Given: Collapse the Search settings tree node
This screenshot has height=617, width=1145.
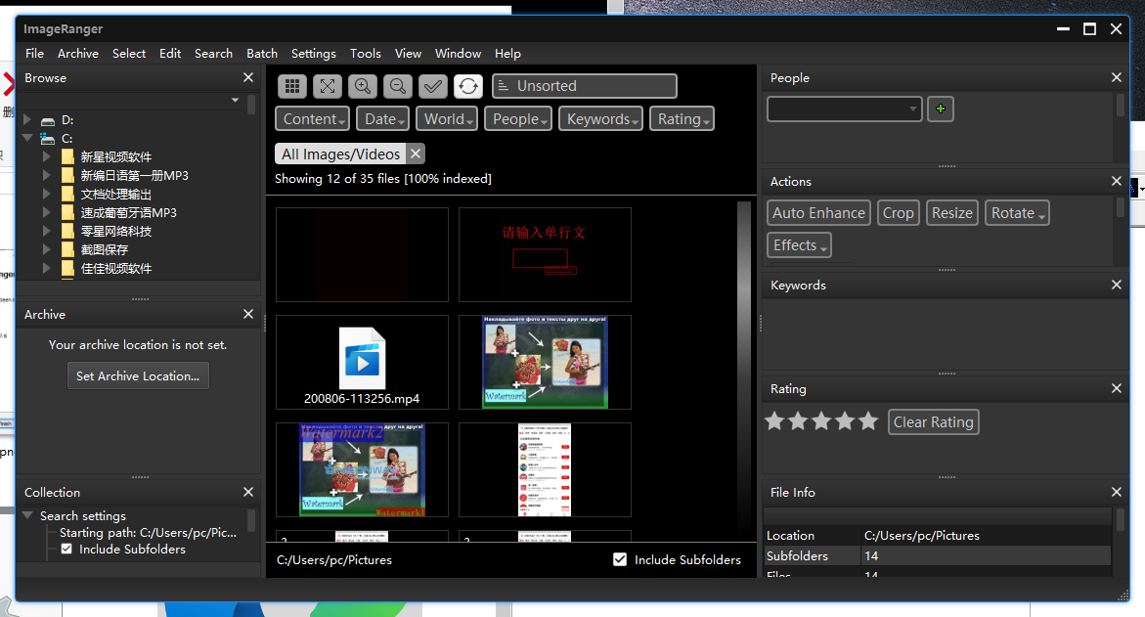Looking at the screenshot, I should point(27,515).
